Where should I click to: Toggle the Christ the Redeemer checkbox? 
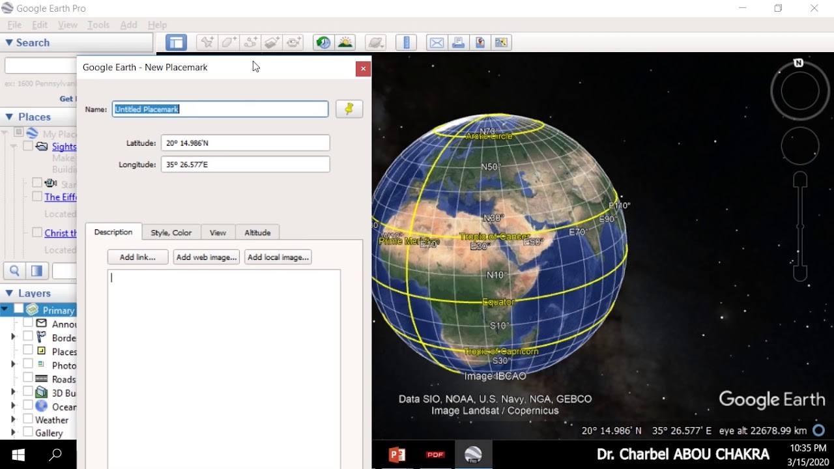(x=37, y=233)
